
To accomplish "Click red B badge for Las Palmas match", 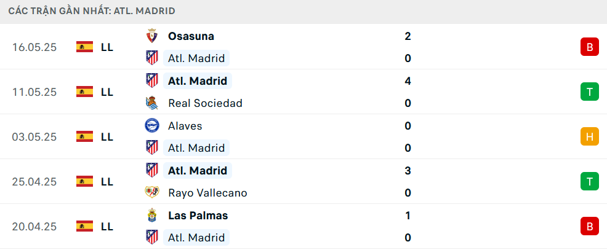I will point(589,226).
